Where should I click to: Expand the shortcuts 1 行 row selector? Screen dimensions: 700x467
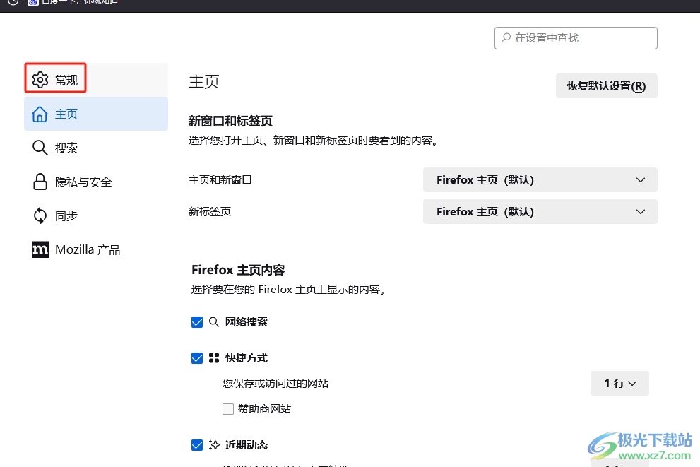[619, 384]
